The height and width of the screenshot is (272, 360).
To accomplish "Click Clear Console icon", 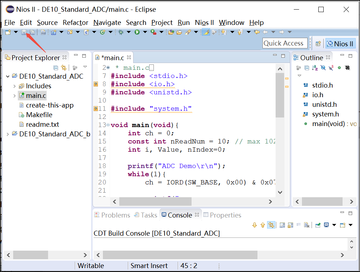I will pyautogui.click(x=307, y=225).
